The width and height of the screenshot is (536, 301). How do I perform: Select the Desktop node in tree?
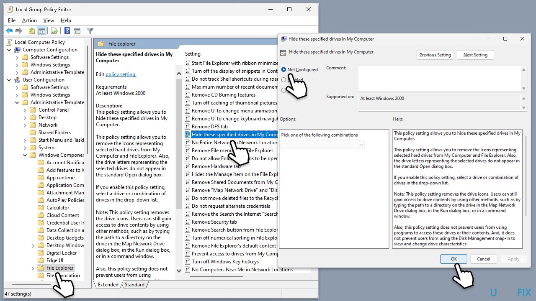click(x=47, y=117)
